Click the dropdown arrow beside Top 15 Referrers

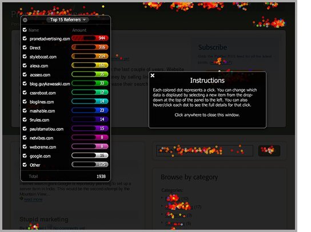pyautogui.click(x=84, y=20)
